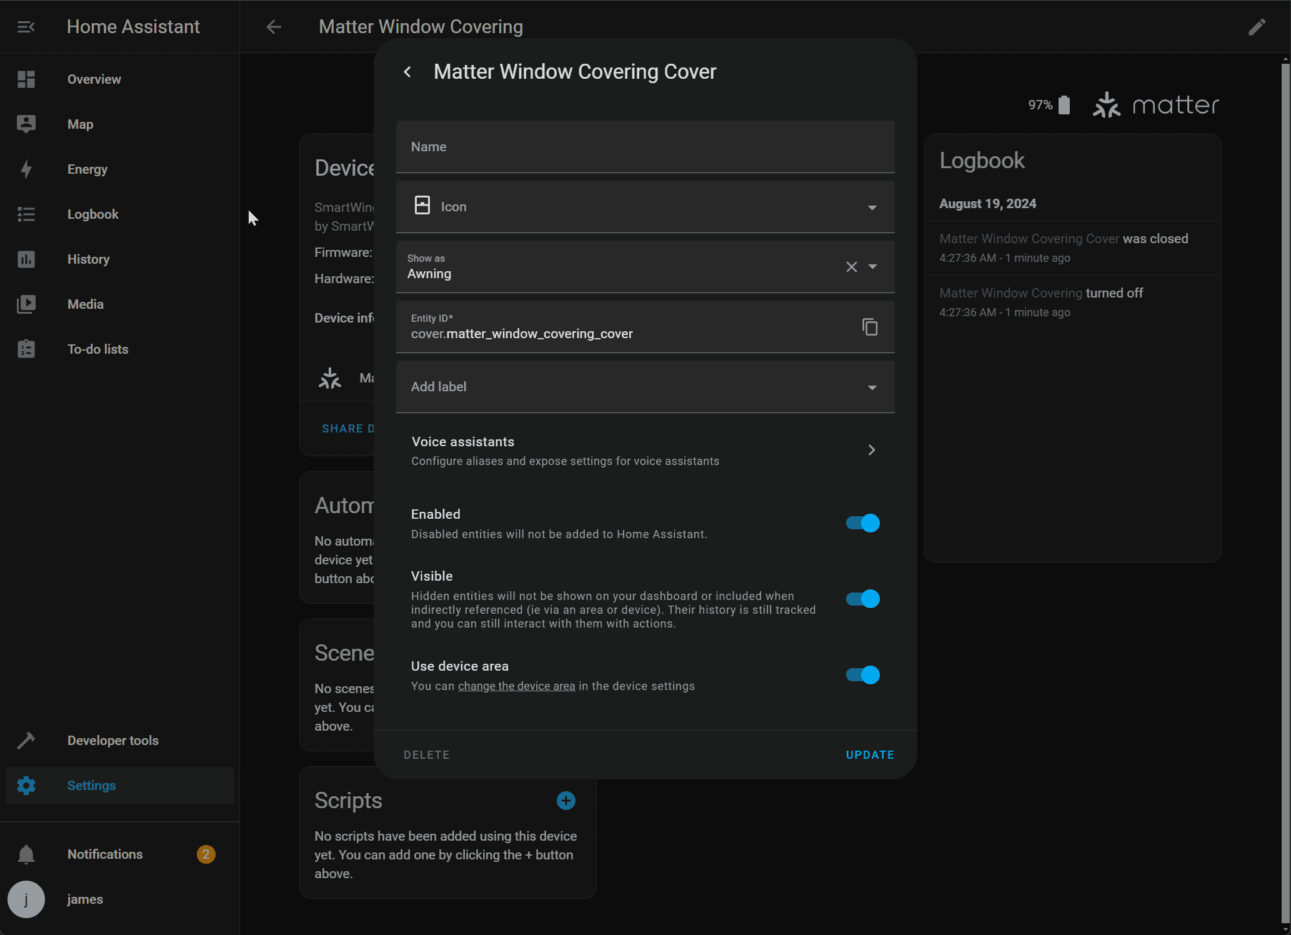The image size is (1291, 935).
Task: Collapse the sidebar menu icon
Action: click(x=26, y=27)
